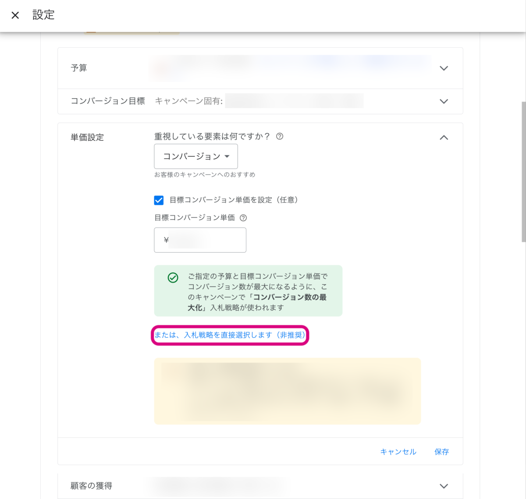Click the yen symbol in the price field
Viewport: 526px width, 499px height.
pyautogui.click(x=166, y=240)
